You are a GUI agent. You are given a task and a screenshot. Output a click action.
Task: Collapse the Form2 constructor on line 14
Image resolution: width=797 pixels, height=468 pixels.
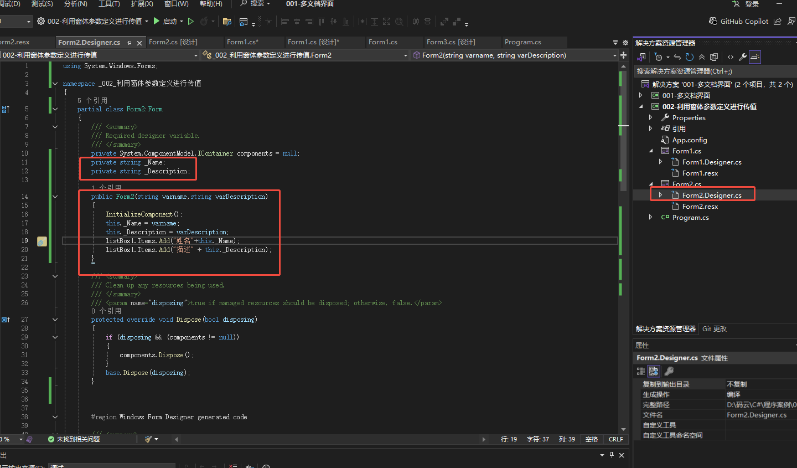click(x=55, y=197)
